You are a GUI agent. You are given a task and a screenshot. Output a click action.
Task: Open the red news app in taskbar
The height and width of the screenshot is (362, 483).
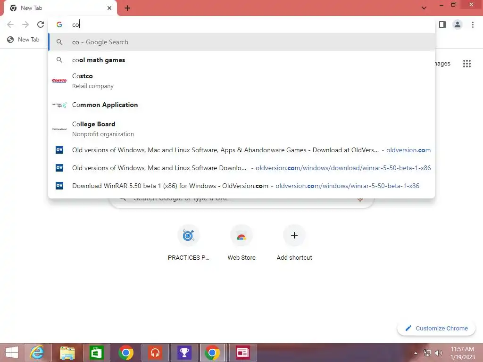point(242,353)
